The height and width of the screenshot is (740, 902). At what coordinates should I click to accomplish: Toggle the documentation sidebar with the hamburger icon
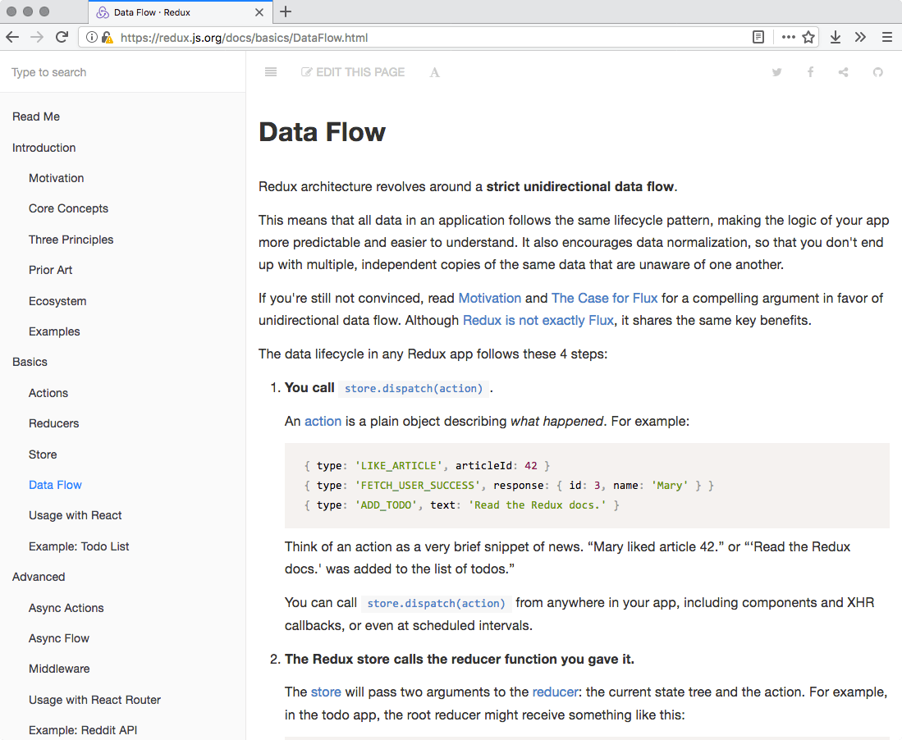point(271,72)
